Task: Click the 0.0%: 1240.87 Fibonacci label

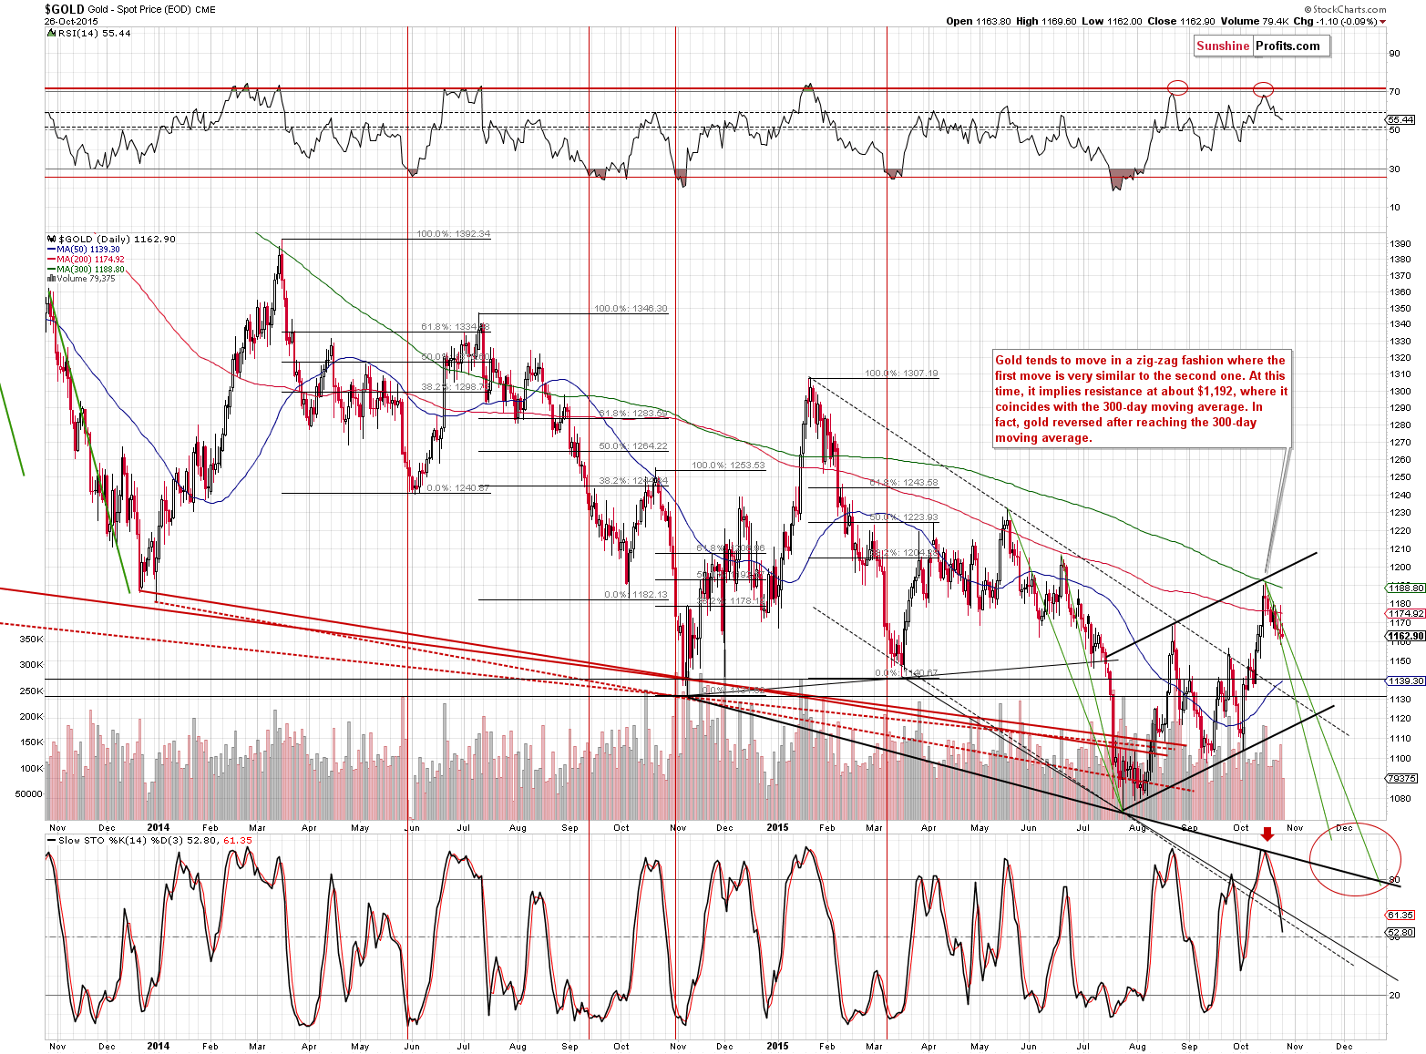Action: (457, 488)
